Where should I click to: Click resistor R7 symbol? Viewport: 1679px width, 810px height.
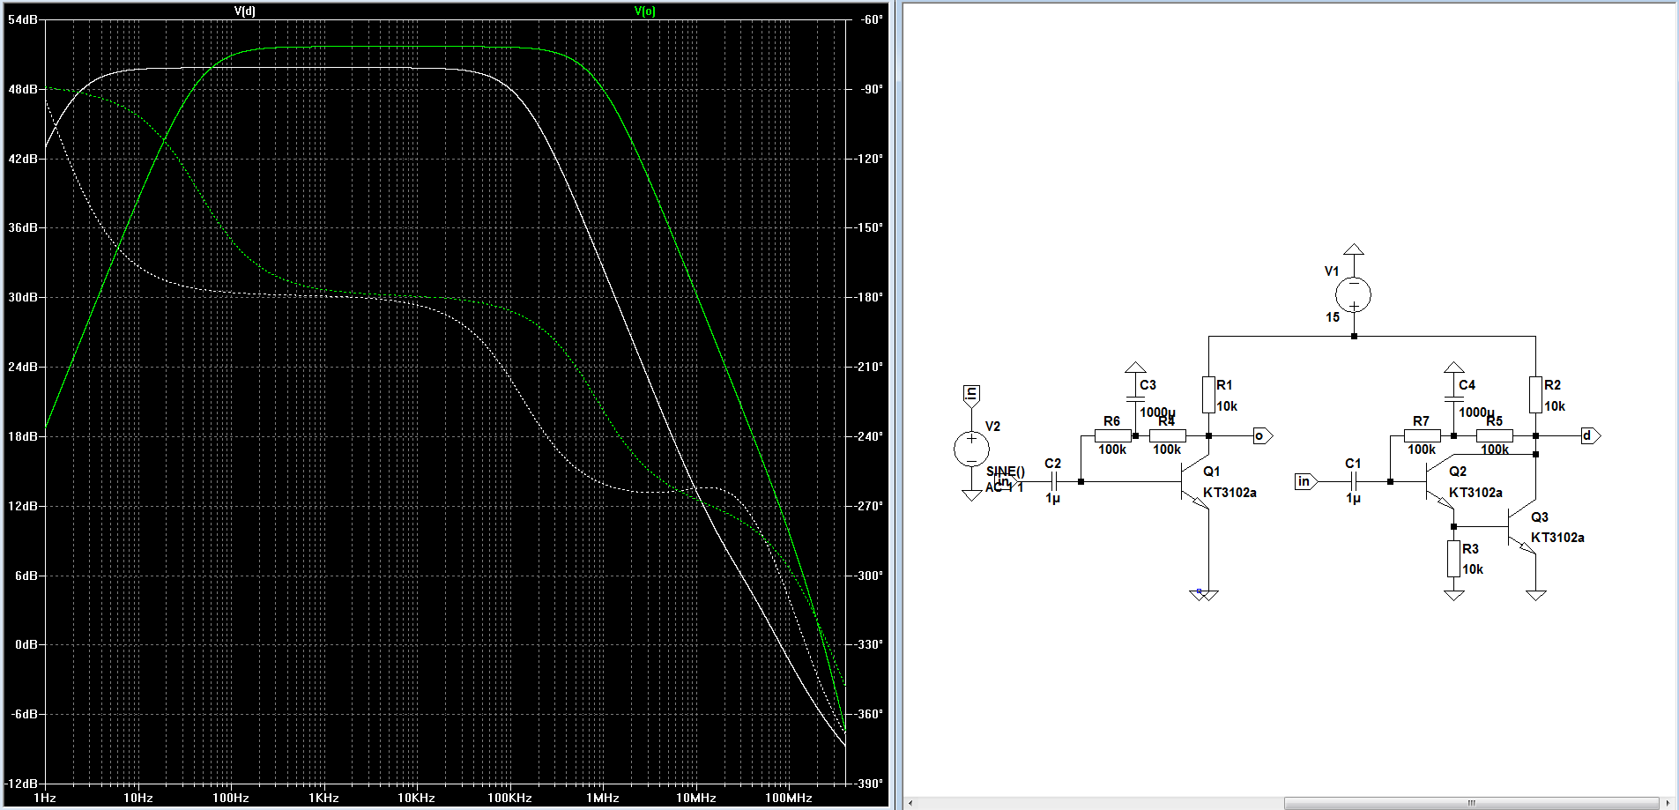1422,435
